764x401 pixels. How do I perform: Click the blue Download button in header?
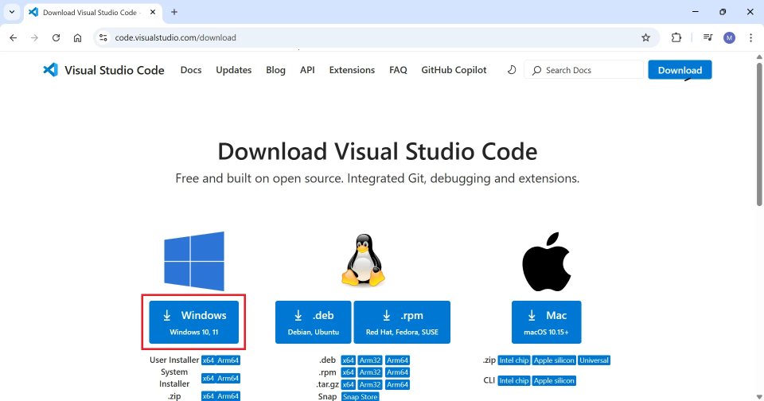[x=680, y=70]
